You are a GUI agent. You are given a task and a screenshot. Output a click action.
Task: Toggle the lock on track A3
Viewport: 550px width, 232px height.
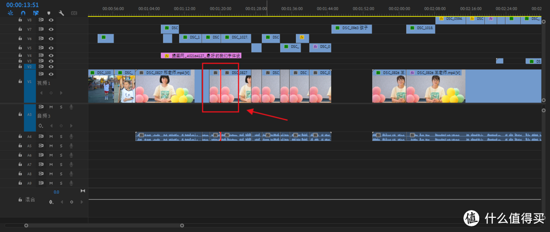click(x=20, y=114)
